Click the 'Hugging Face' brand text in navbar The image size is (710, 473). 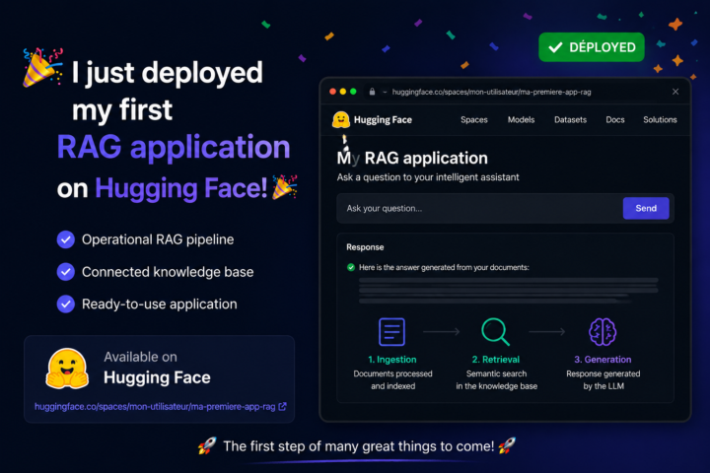tap(383, 120)
